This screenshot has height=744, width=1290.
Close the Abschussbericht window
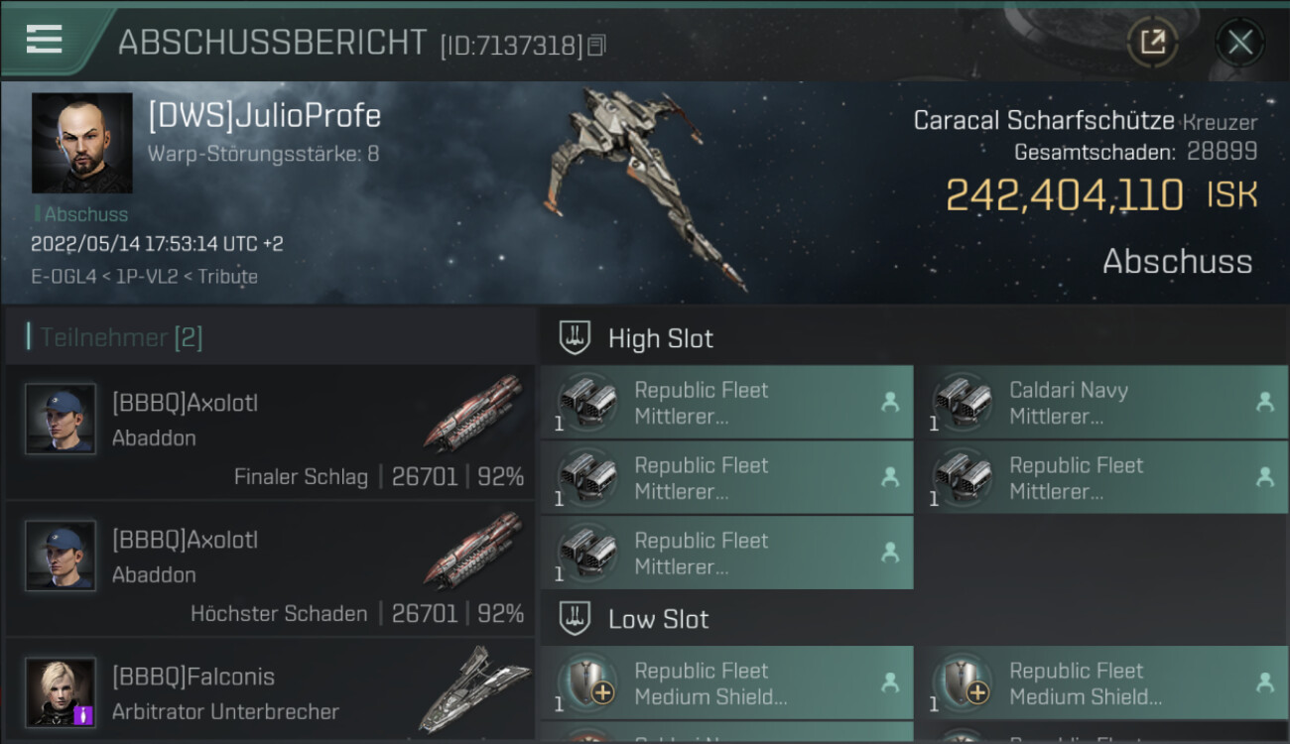point(1239,42)
